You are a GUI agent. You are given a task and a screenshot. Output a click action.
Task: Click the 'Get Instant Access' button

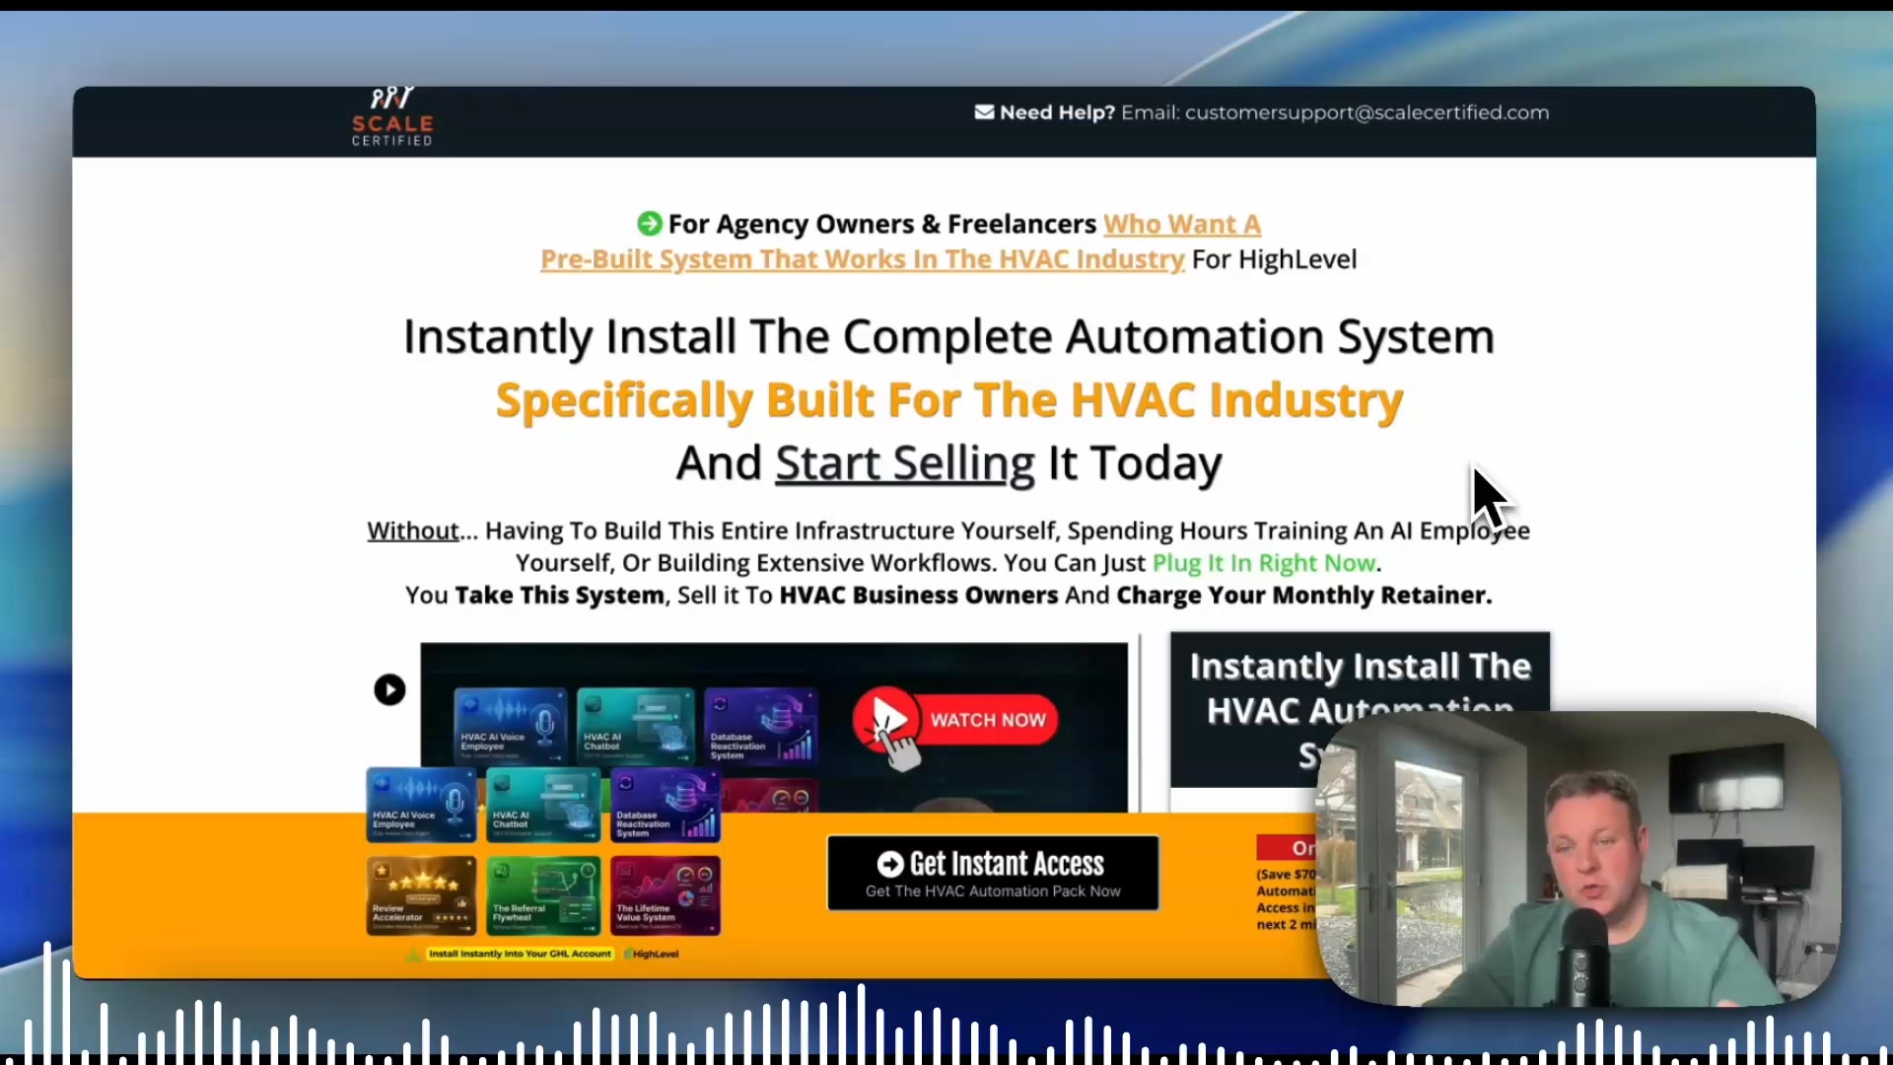coord(993,873)
